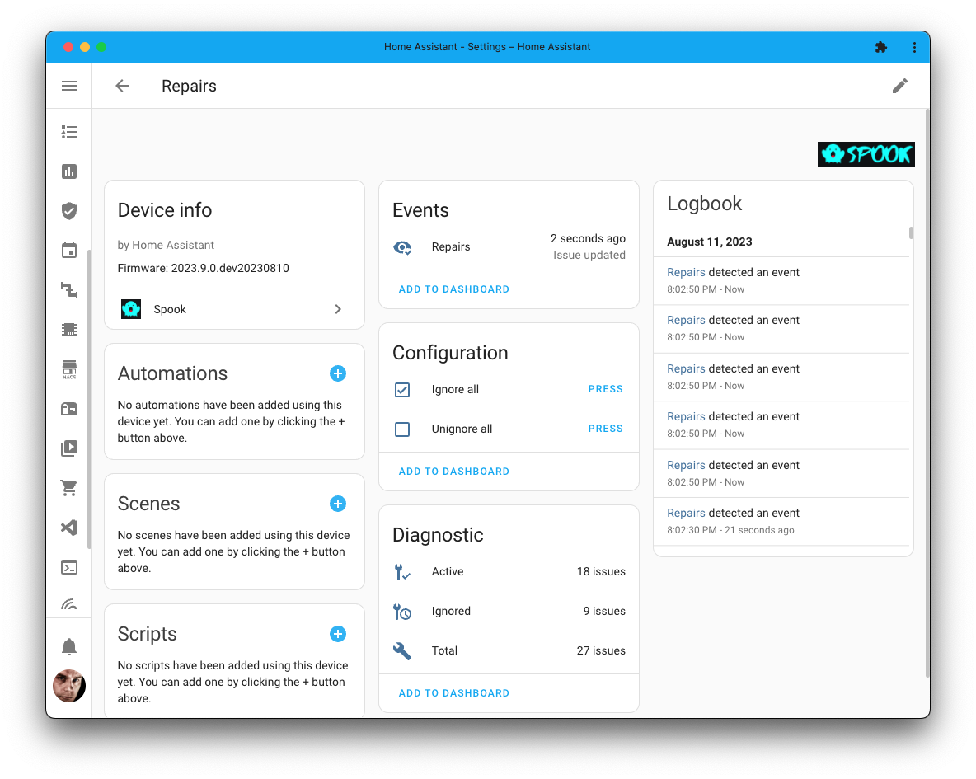Viewport: 976px width, 779px height.
Task: Toggle the sidebar hamburger menu
Action: 69,86
